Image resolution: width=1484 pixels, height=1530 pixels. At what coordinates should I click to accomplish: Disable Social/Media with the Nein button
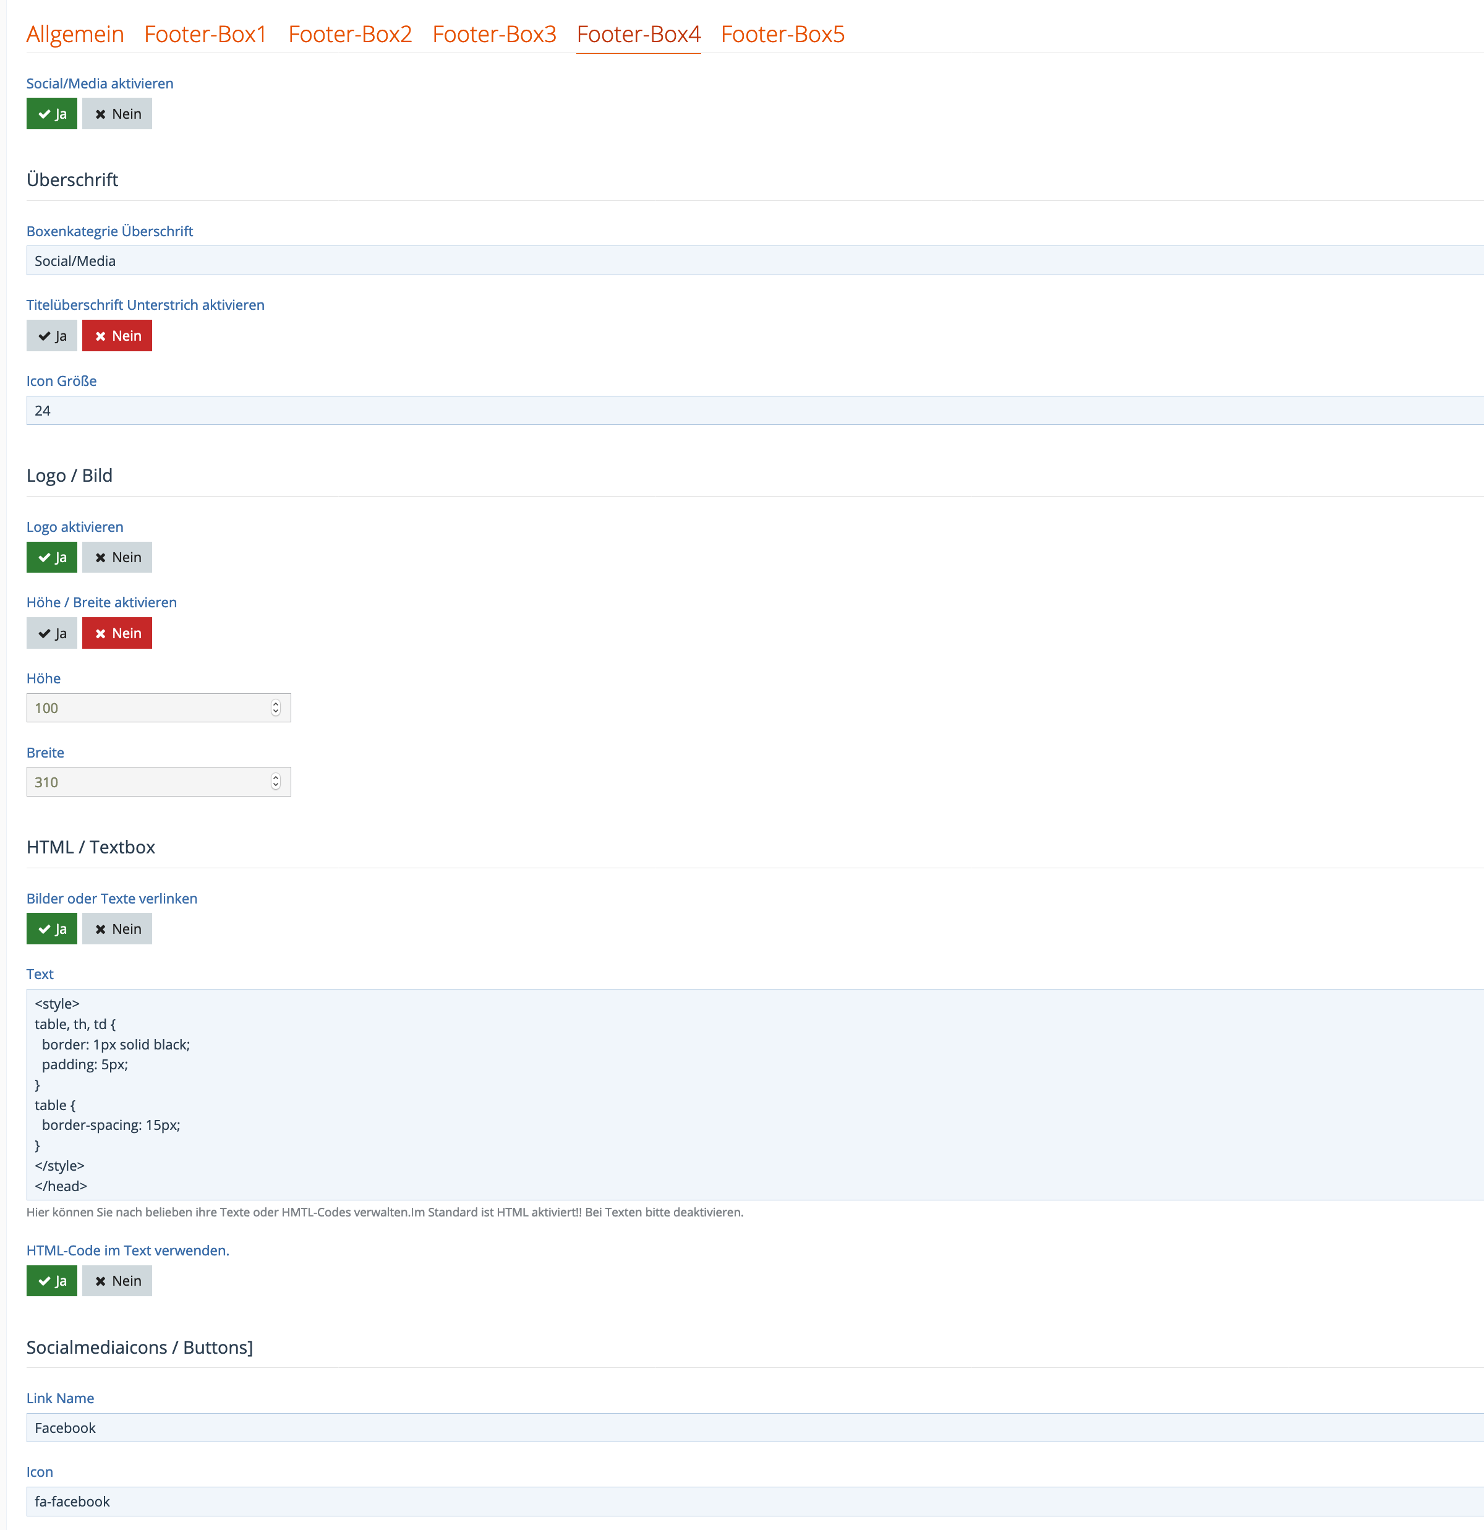point(117,114)
